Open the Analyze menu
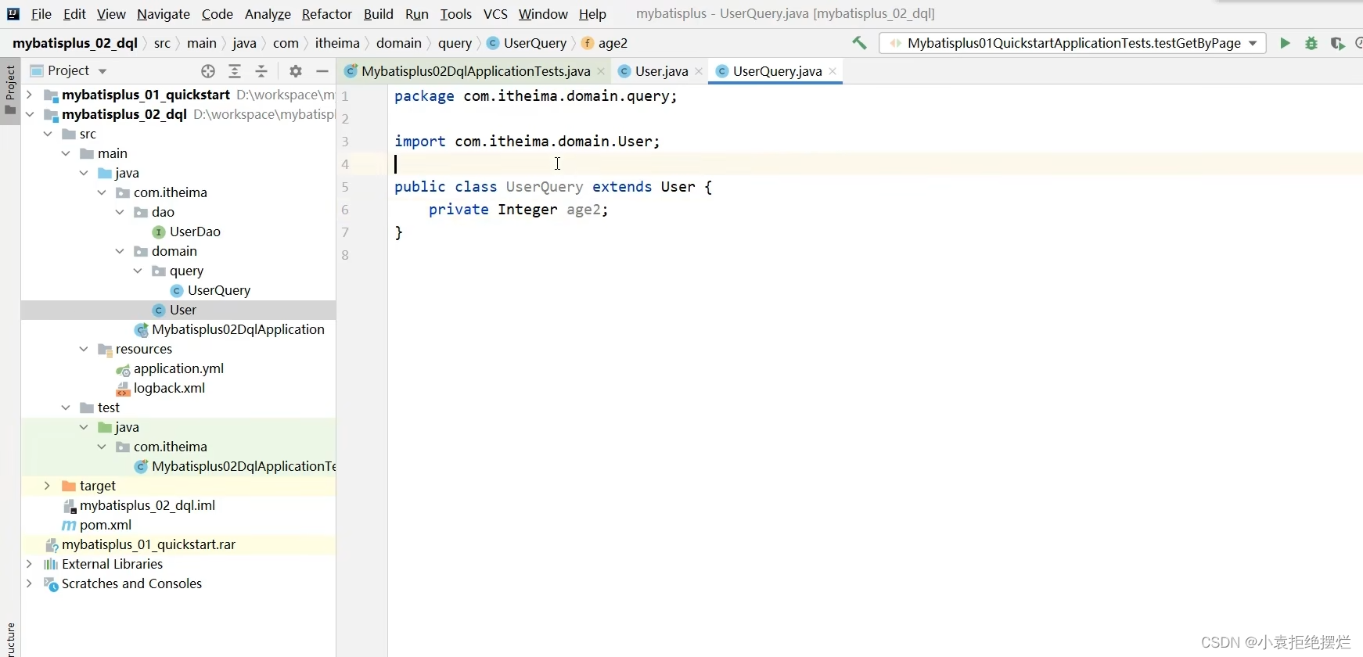This screenshot has height=657, width=1363. pos(268,14)
